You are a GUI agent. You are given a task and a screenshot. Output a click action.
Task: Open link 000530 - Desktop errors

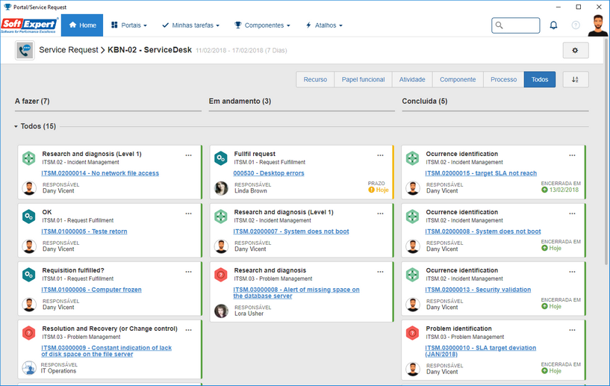click(269, 173)
